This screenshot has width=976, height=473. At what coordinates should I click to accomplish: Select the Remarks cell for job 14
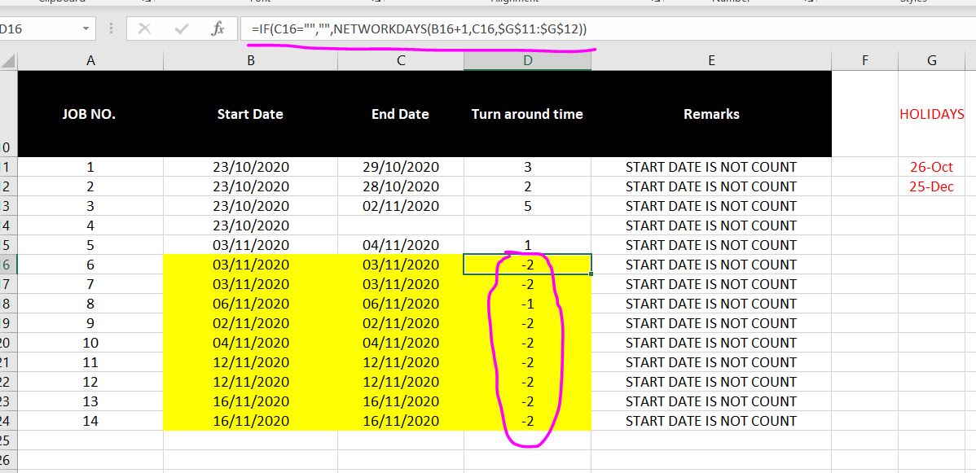(x=711, y=421)
